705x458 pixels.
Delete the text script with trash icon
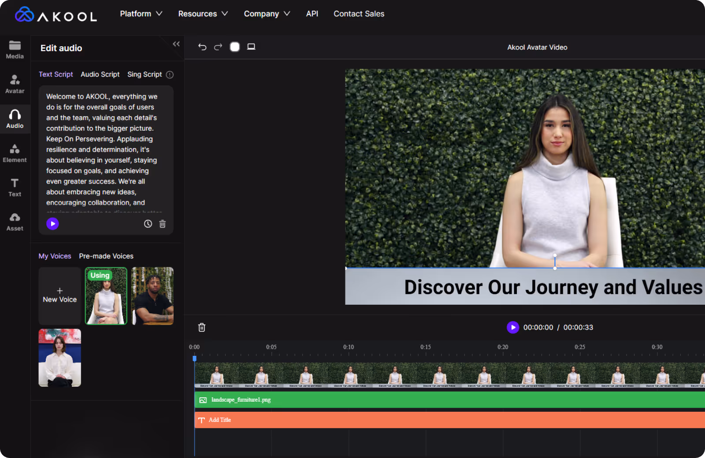[163, 224]
